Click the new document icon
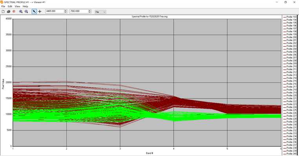Screen dimensions: 299x156 pos(3,12)
